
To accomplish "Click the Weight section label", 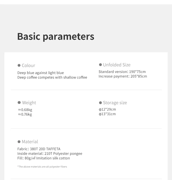I will coord(29,103).
